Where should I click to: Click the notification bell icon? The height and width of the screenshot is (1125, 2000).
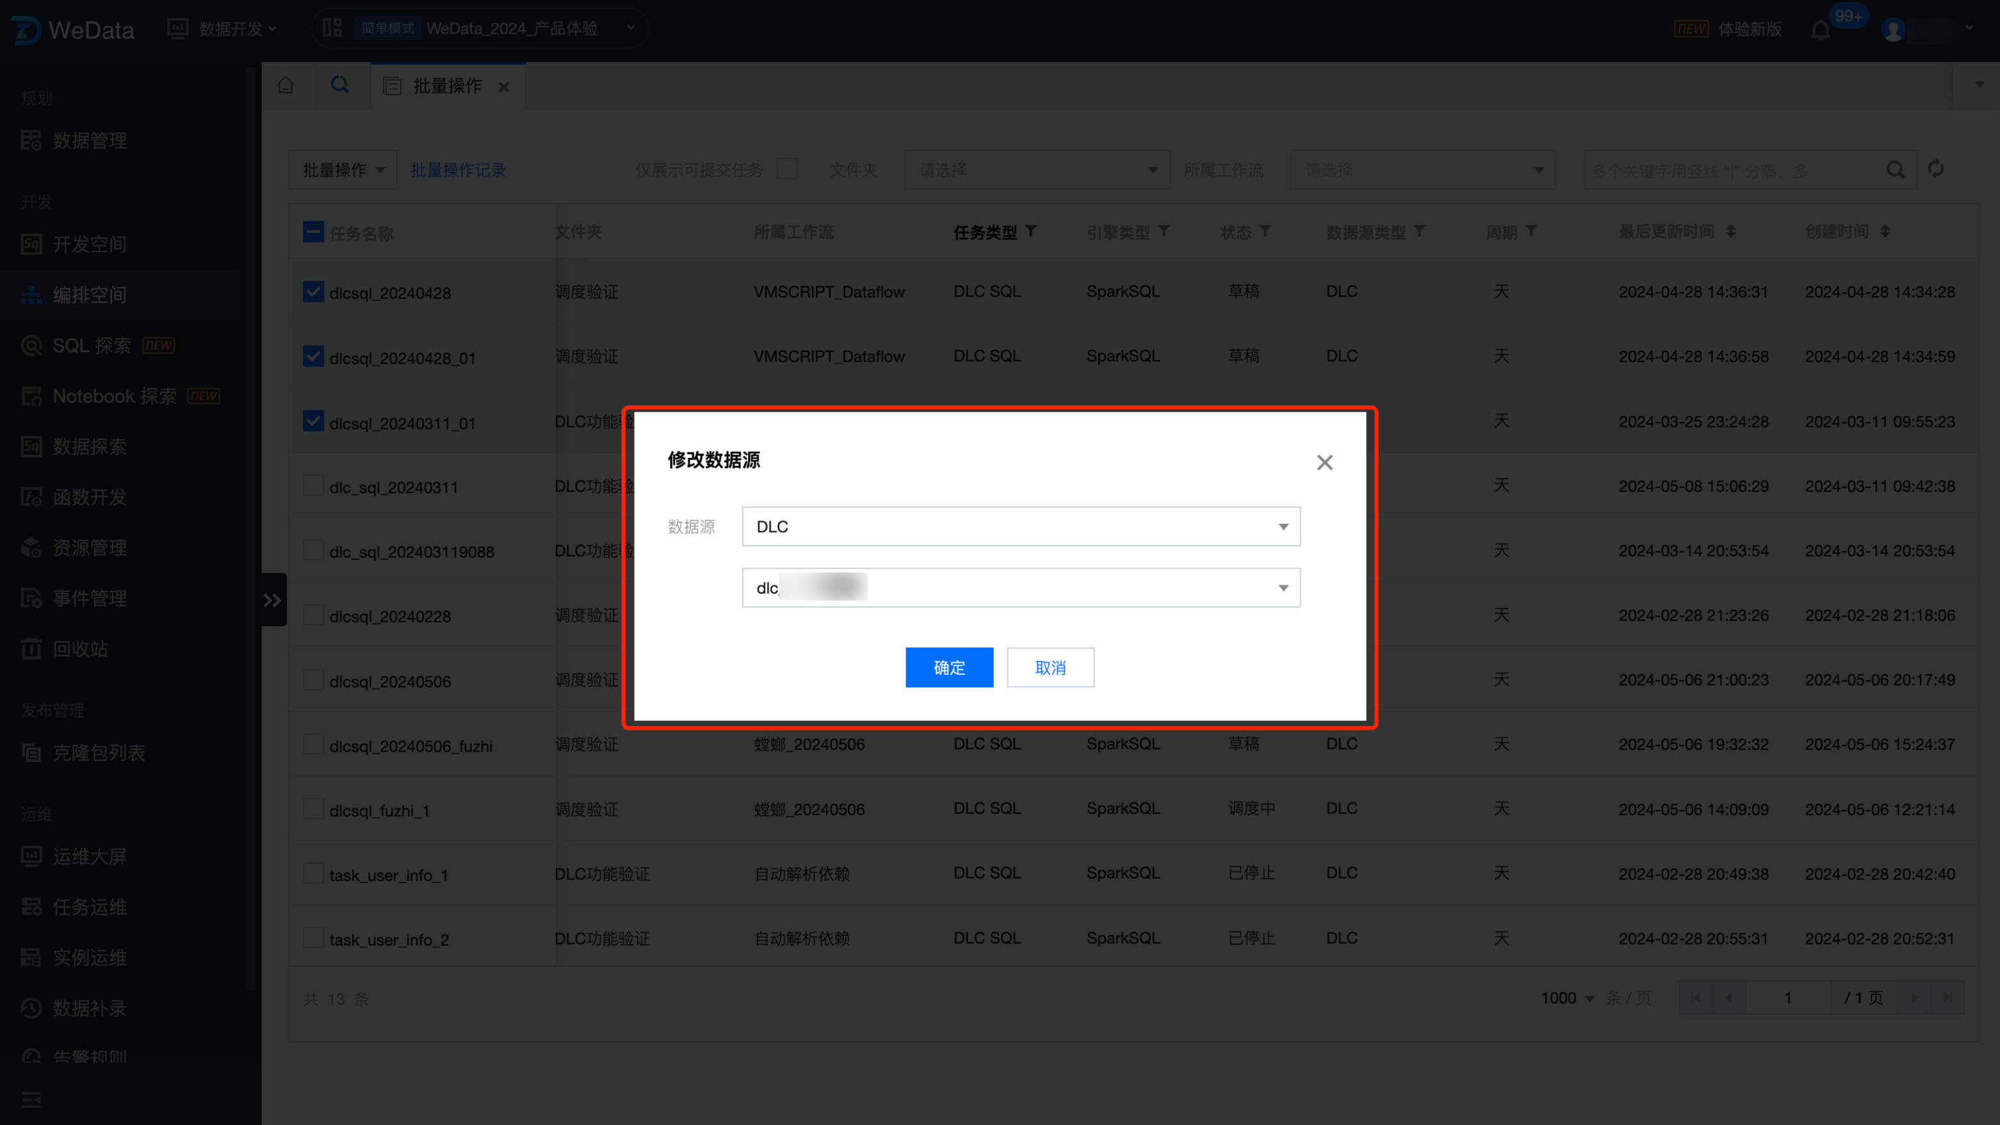coord(1820,30)
